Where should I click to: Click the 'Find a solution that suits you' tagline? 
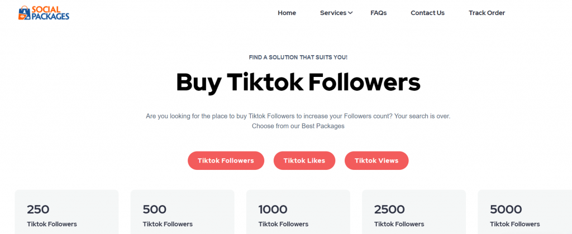(x=298, y=57)
